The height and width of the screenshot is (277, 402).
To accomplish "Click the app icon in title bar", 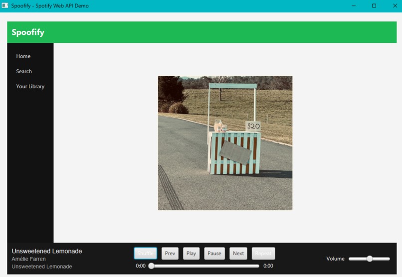I will pyautogui.click(x=5, y=5).
